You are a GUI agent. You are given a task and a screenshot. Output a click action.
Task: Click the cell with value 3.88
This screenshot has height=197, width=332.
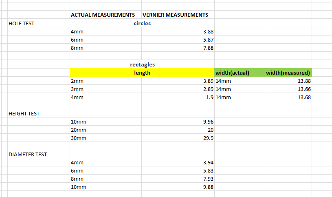pyautogui.click(x=178, y=31)
